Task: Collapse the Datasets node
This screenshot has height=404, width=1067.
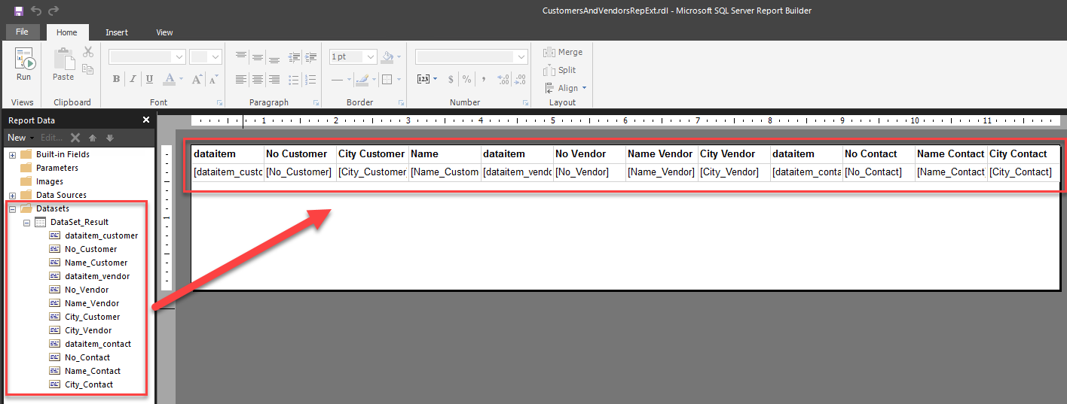Action: point(12,208)
